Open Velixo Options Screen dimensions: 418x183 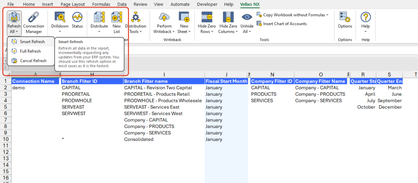tap(345, 20)
